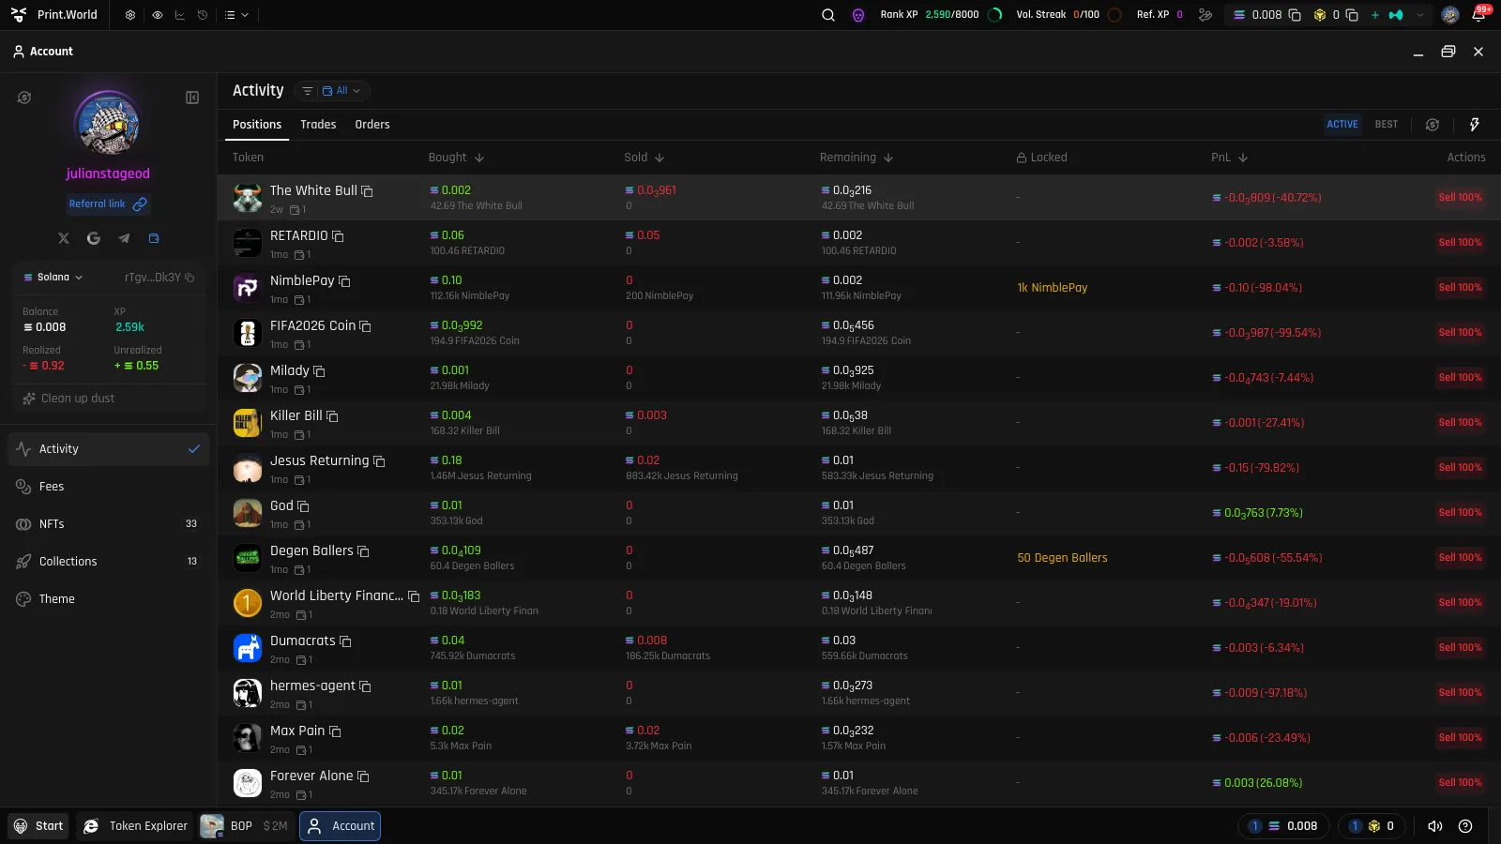Select the ACTIVE positions toggle
The image size is (1501, 844).
1342,124
